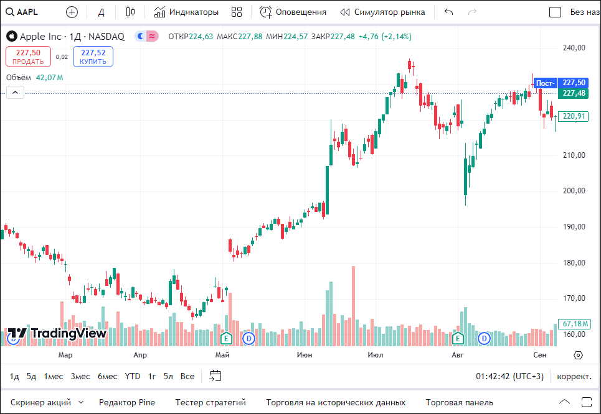Maximize the bottom panel icon
The width and height of the screenshot is (601, 414).
[587, 402]
